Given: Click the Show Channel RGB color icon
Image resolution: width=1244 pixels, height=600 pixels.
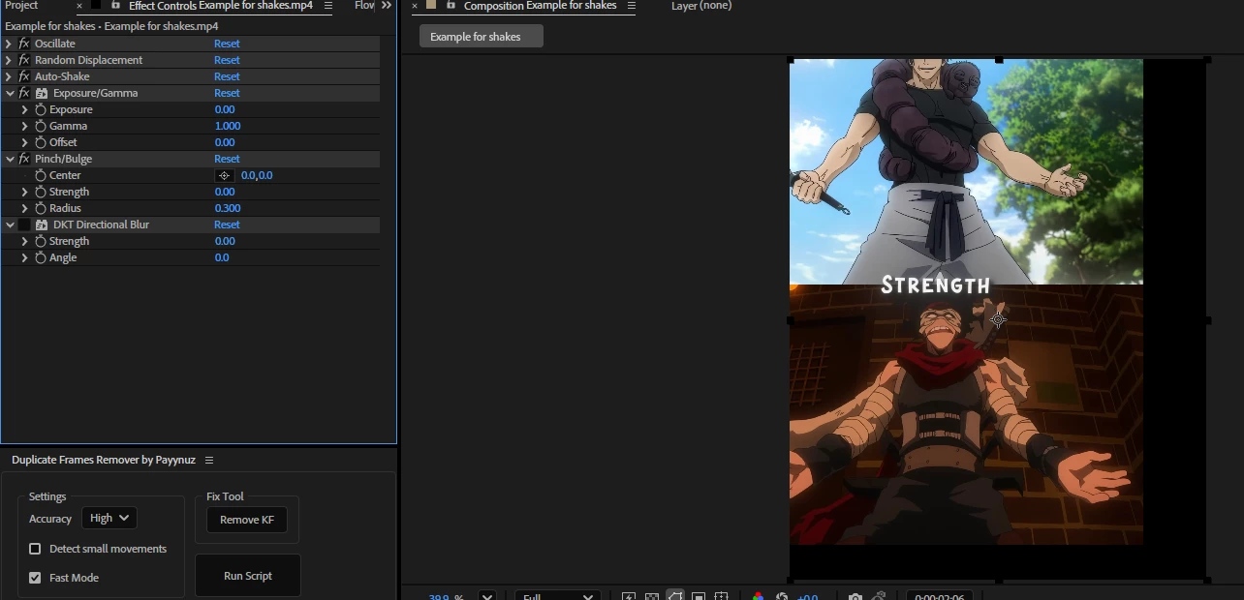Looking at the screenshot, I should click(758, 597).
